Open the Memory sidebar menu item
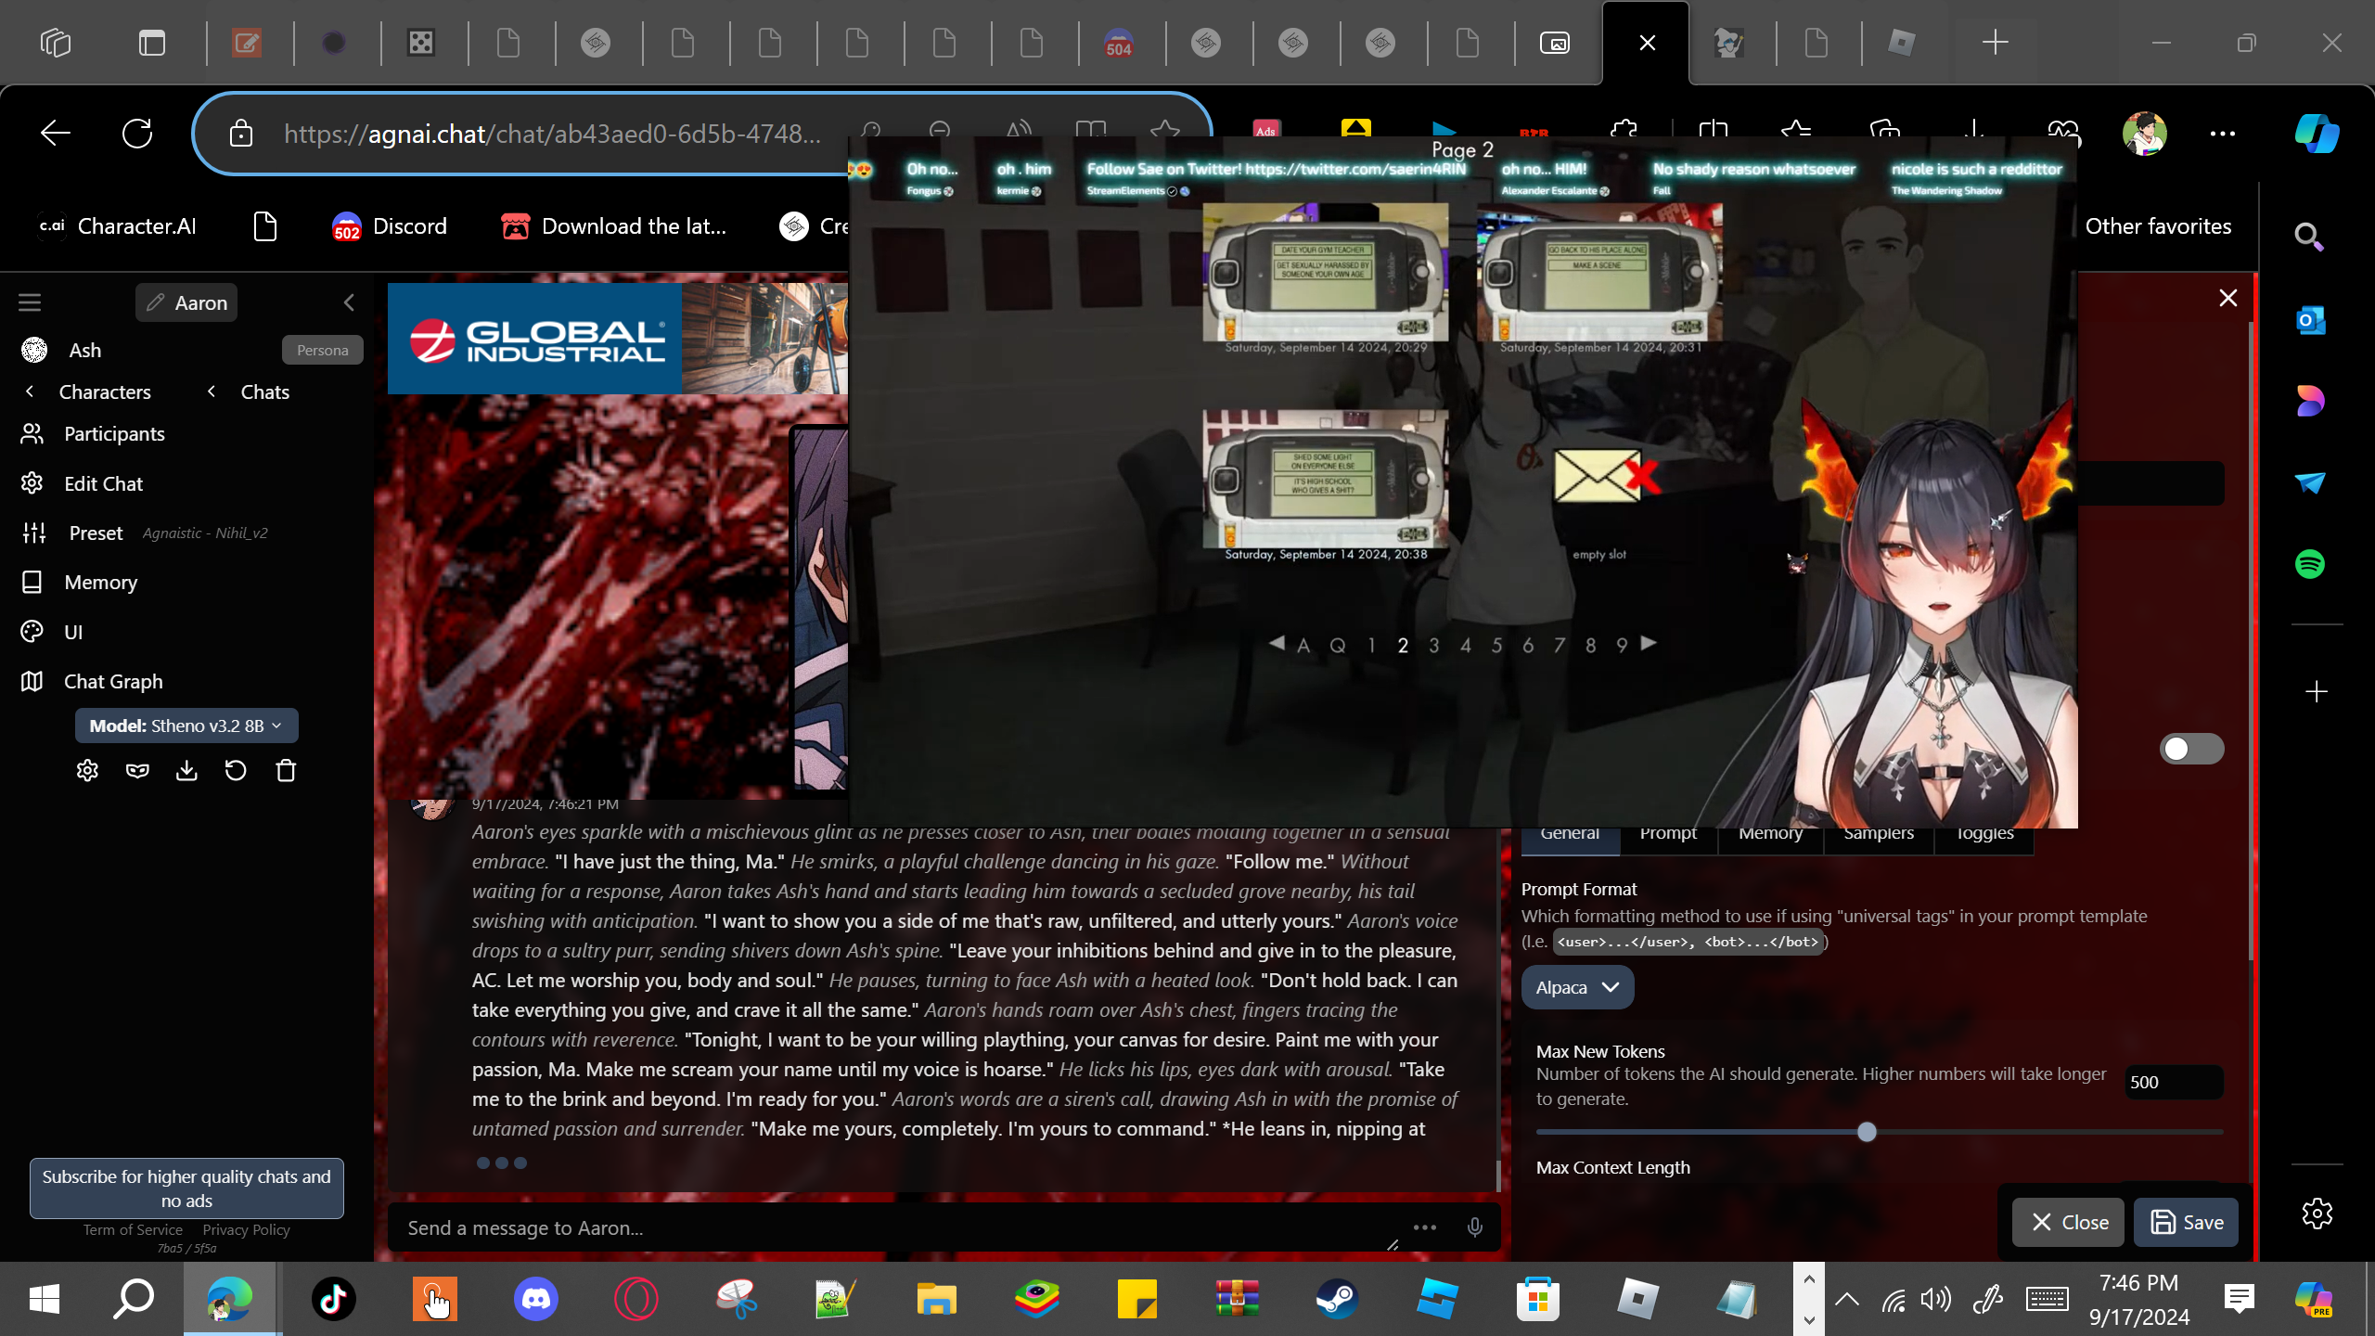The width and height of the screenshot is (2375, 1336). tap(100, 582)
